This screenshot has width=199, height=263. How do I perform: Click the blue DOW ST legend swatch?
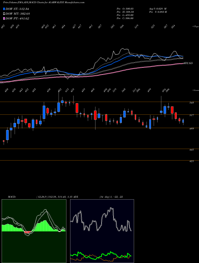pos(4,9)
